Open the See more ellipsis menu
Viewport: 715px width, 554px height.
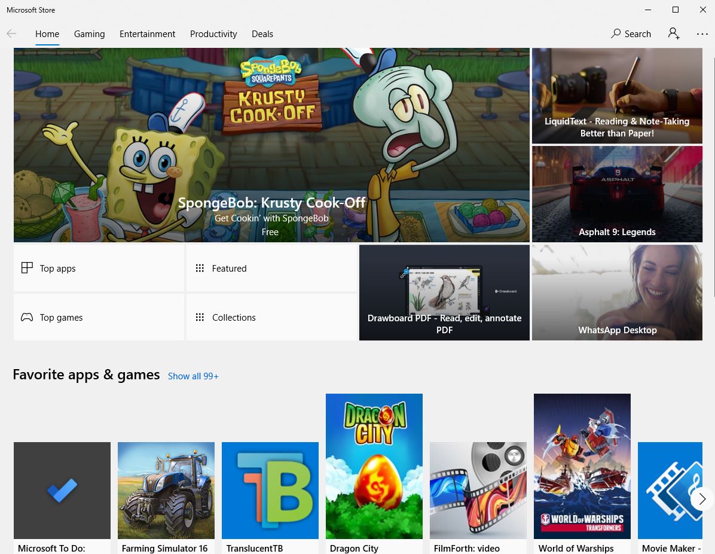(x=702, y=34)
